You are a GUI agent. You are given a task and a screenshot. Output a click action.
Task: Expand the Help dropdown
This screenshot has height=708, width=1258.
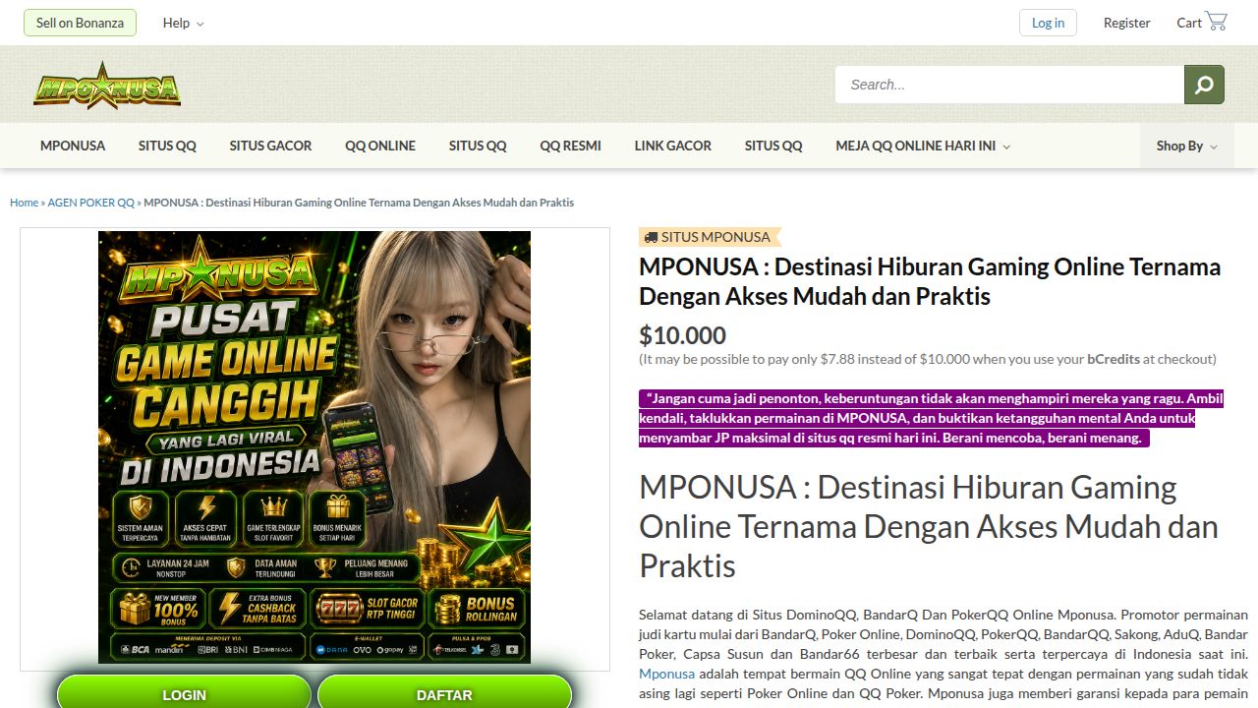click(x=183, y=23)
